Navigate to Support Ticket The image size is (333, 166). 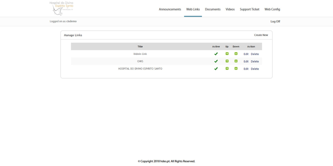249,9
